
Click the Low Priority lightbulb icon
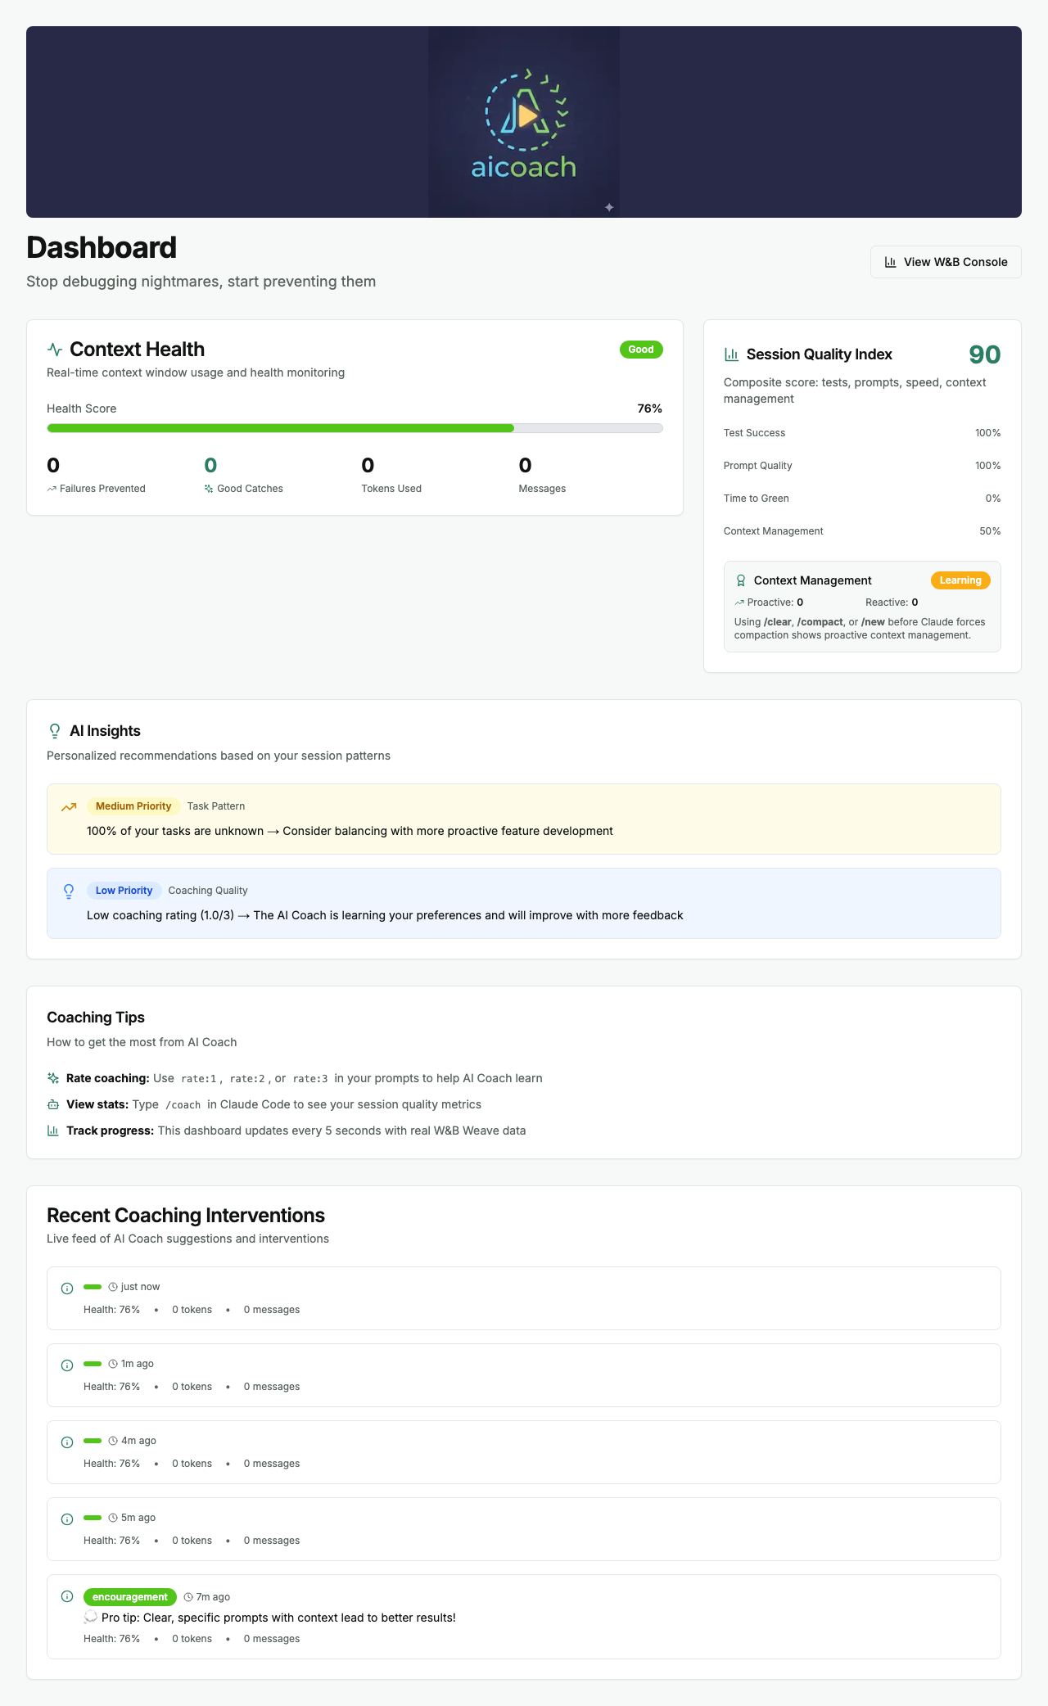69,891
